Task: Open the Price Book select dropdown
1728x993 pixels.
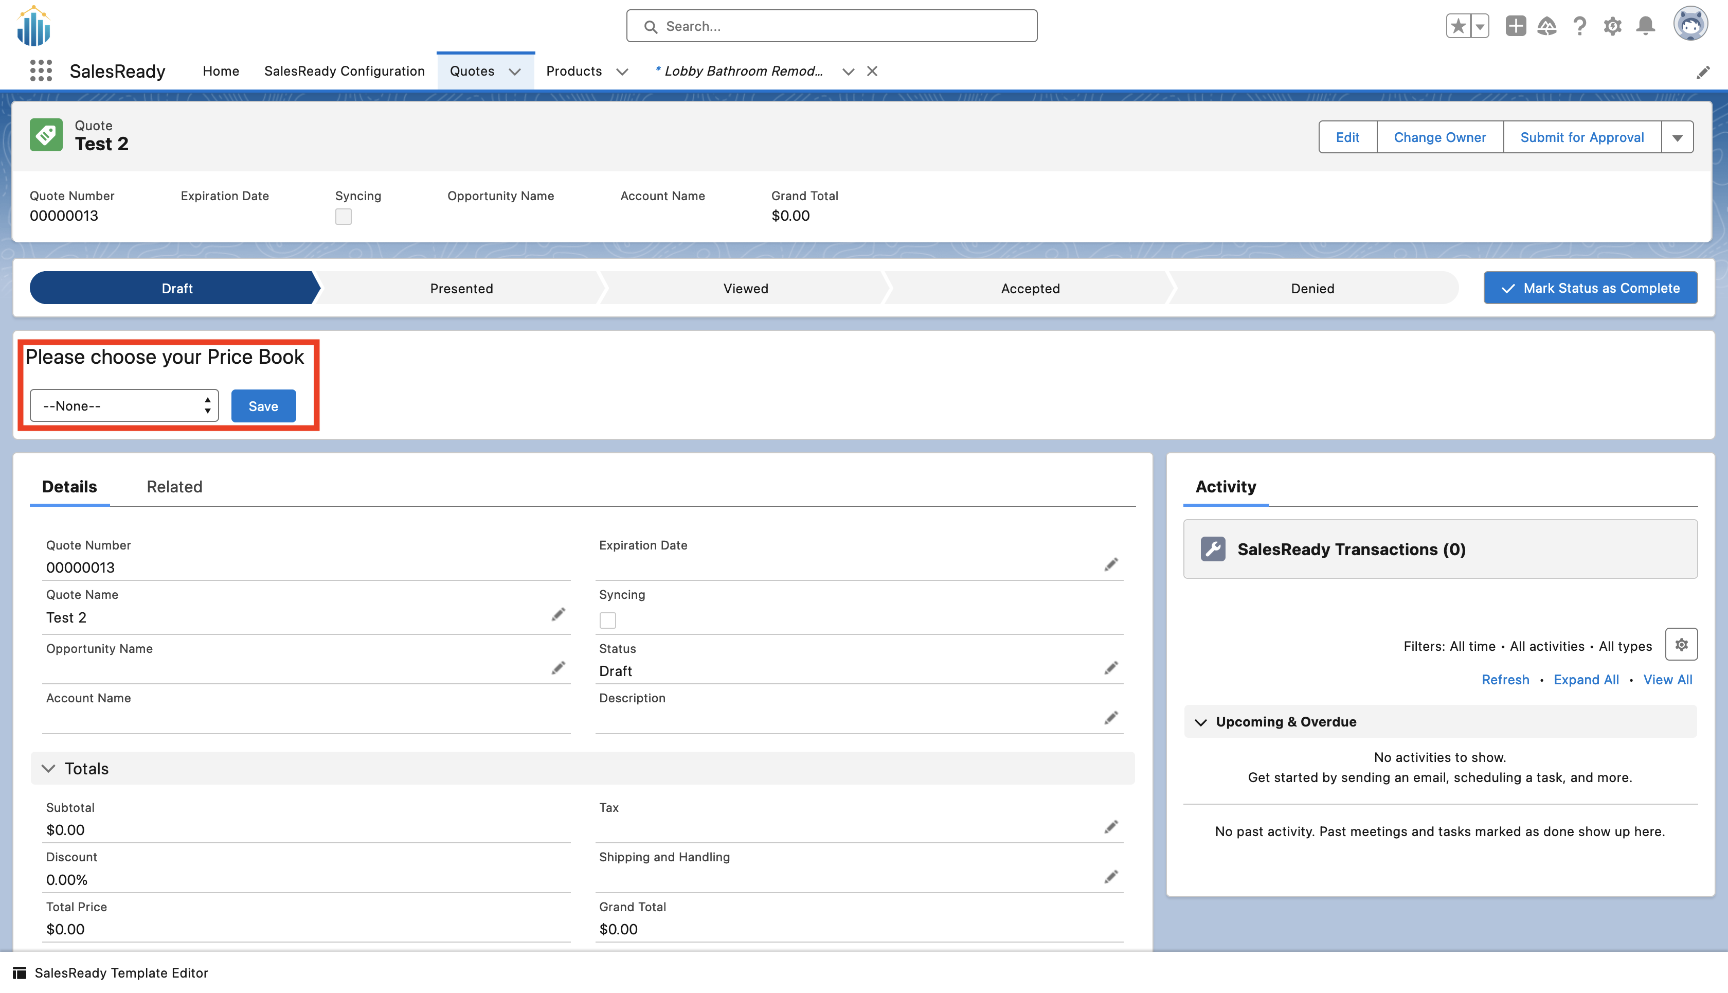Action: coord(124,406)
